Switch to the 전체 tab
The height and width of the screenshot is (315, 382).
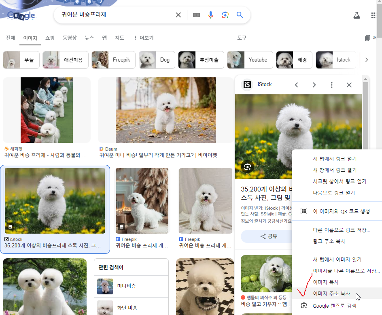(x=11, y=38)
